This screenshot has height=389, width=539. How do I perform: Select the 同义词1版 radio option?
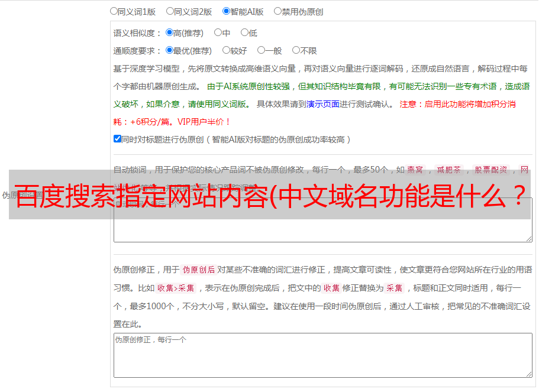(114, 11)
